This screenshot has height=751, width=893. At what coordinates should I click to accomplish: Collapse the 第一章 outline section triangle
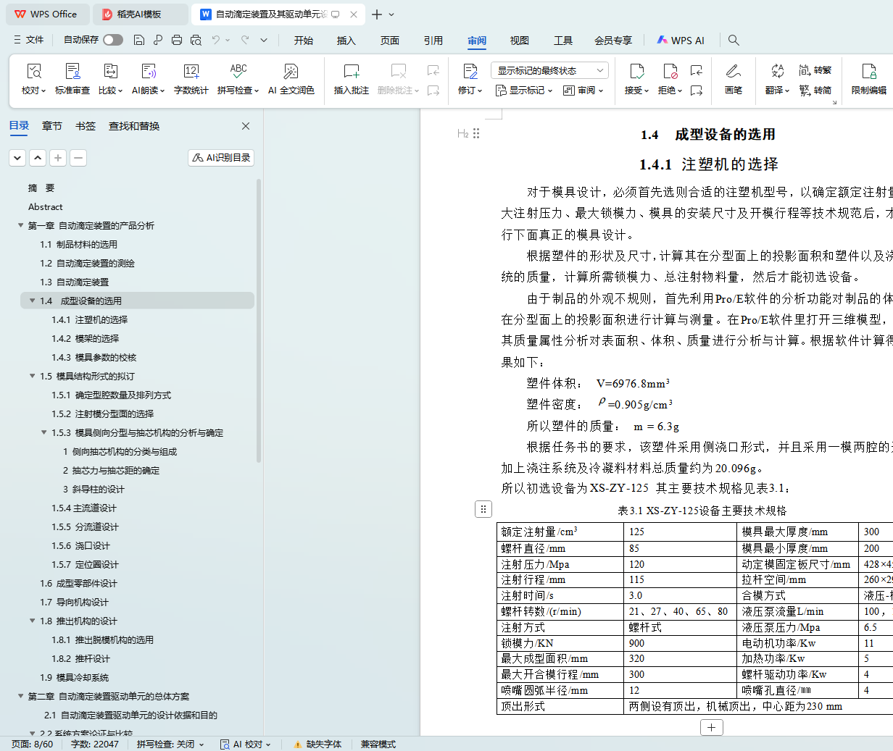pos(21,225)
